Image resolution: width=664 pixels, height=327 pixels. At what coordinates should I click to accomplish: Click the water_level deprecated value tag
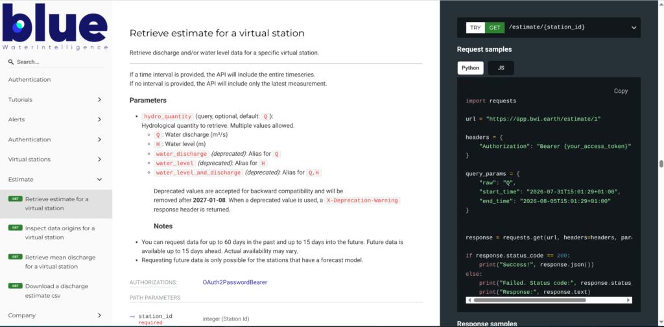[x=175, y=163]
